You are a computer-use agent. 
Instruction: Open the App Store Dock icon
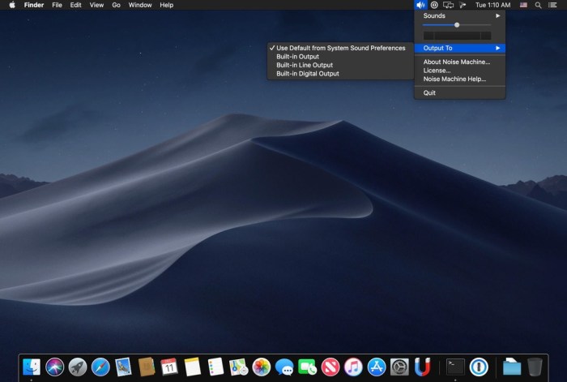pos(376,367)
